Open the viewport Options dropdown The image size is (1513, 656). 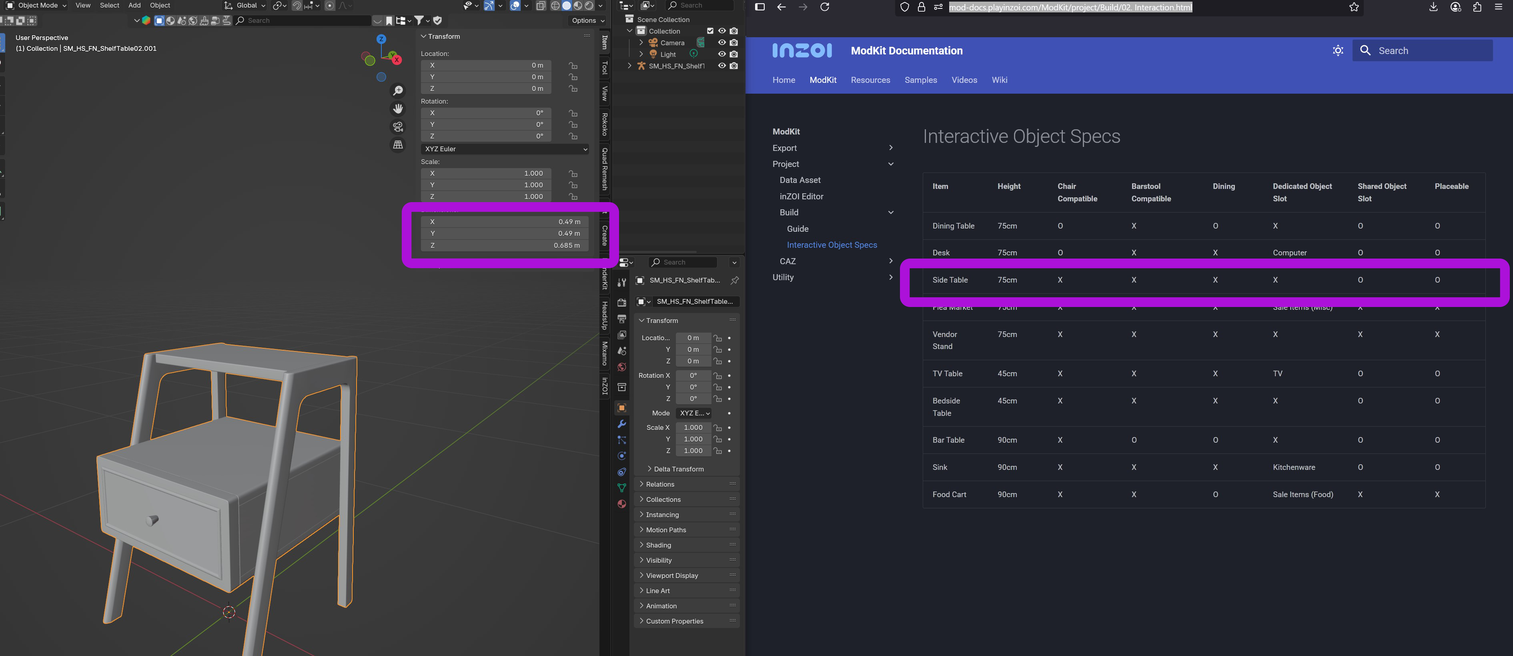point(588,20)
